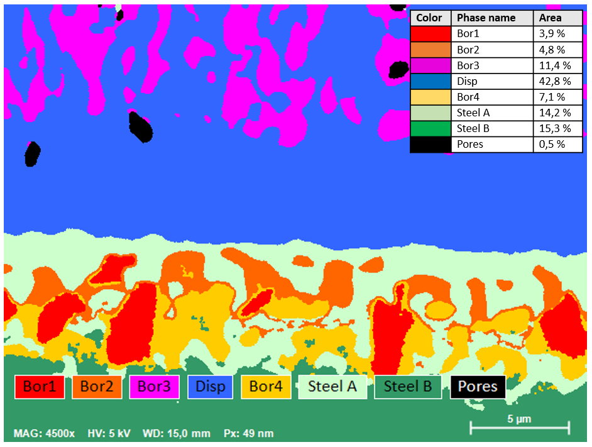Select the Bor3 phase label

pos(154,387)
